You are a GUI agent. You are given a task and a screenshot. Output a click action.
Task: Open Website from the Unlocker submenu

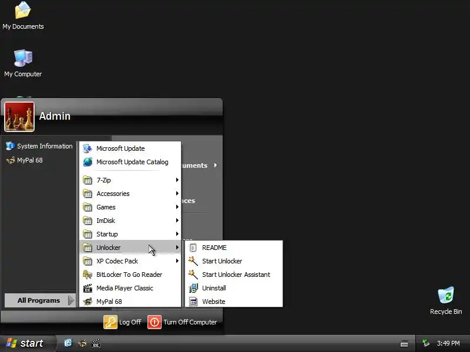[234, 302]
